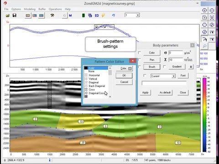The height and width of the screenshot is (164, 219).
Task: Click the G toolbar button
Action: pyautogui.click(x=65, y=15)
